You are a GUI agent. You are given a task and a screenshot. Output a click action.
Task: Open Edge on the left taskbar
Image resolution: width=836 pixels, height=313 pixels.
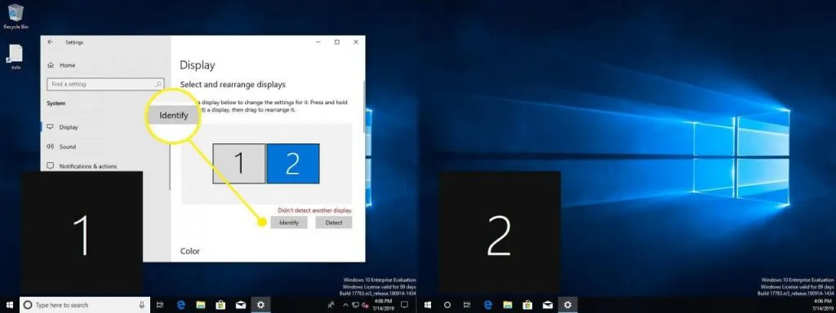181,305
